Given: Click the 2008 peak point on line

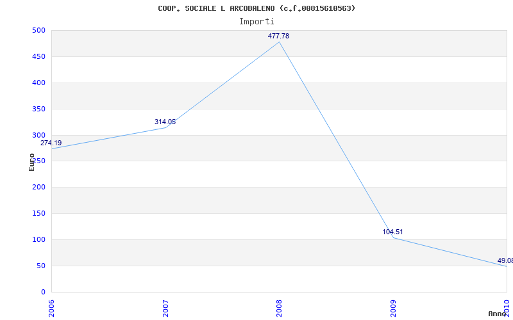Looking at the screenshot, I should coord(279,42).
